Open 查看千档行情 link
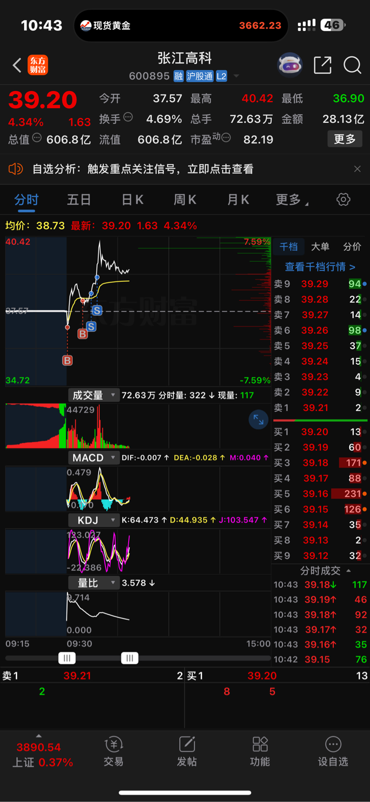Screen dimensions: 370x802 320,267
